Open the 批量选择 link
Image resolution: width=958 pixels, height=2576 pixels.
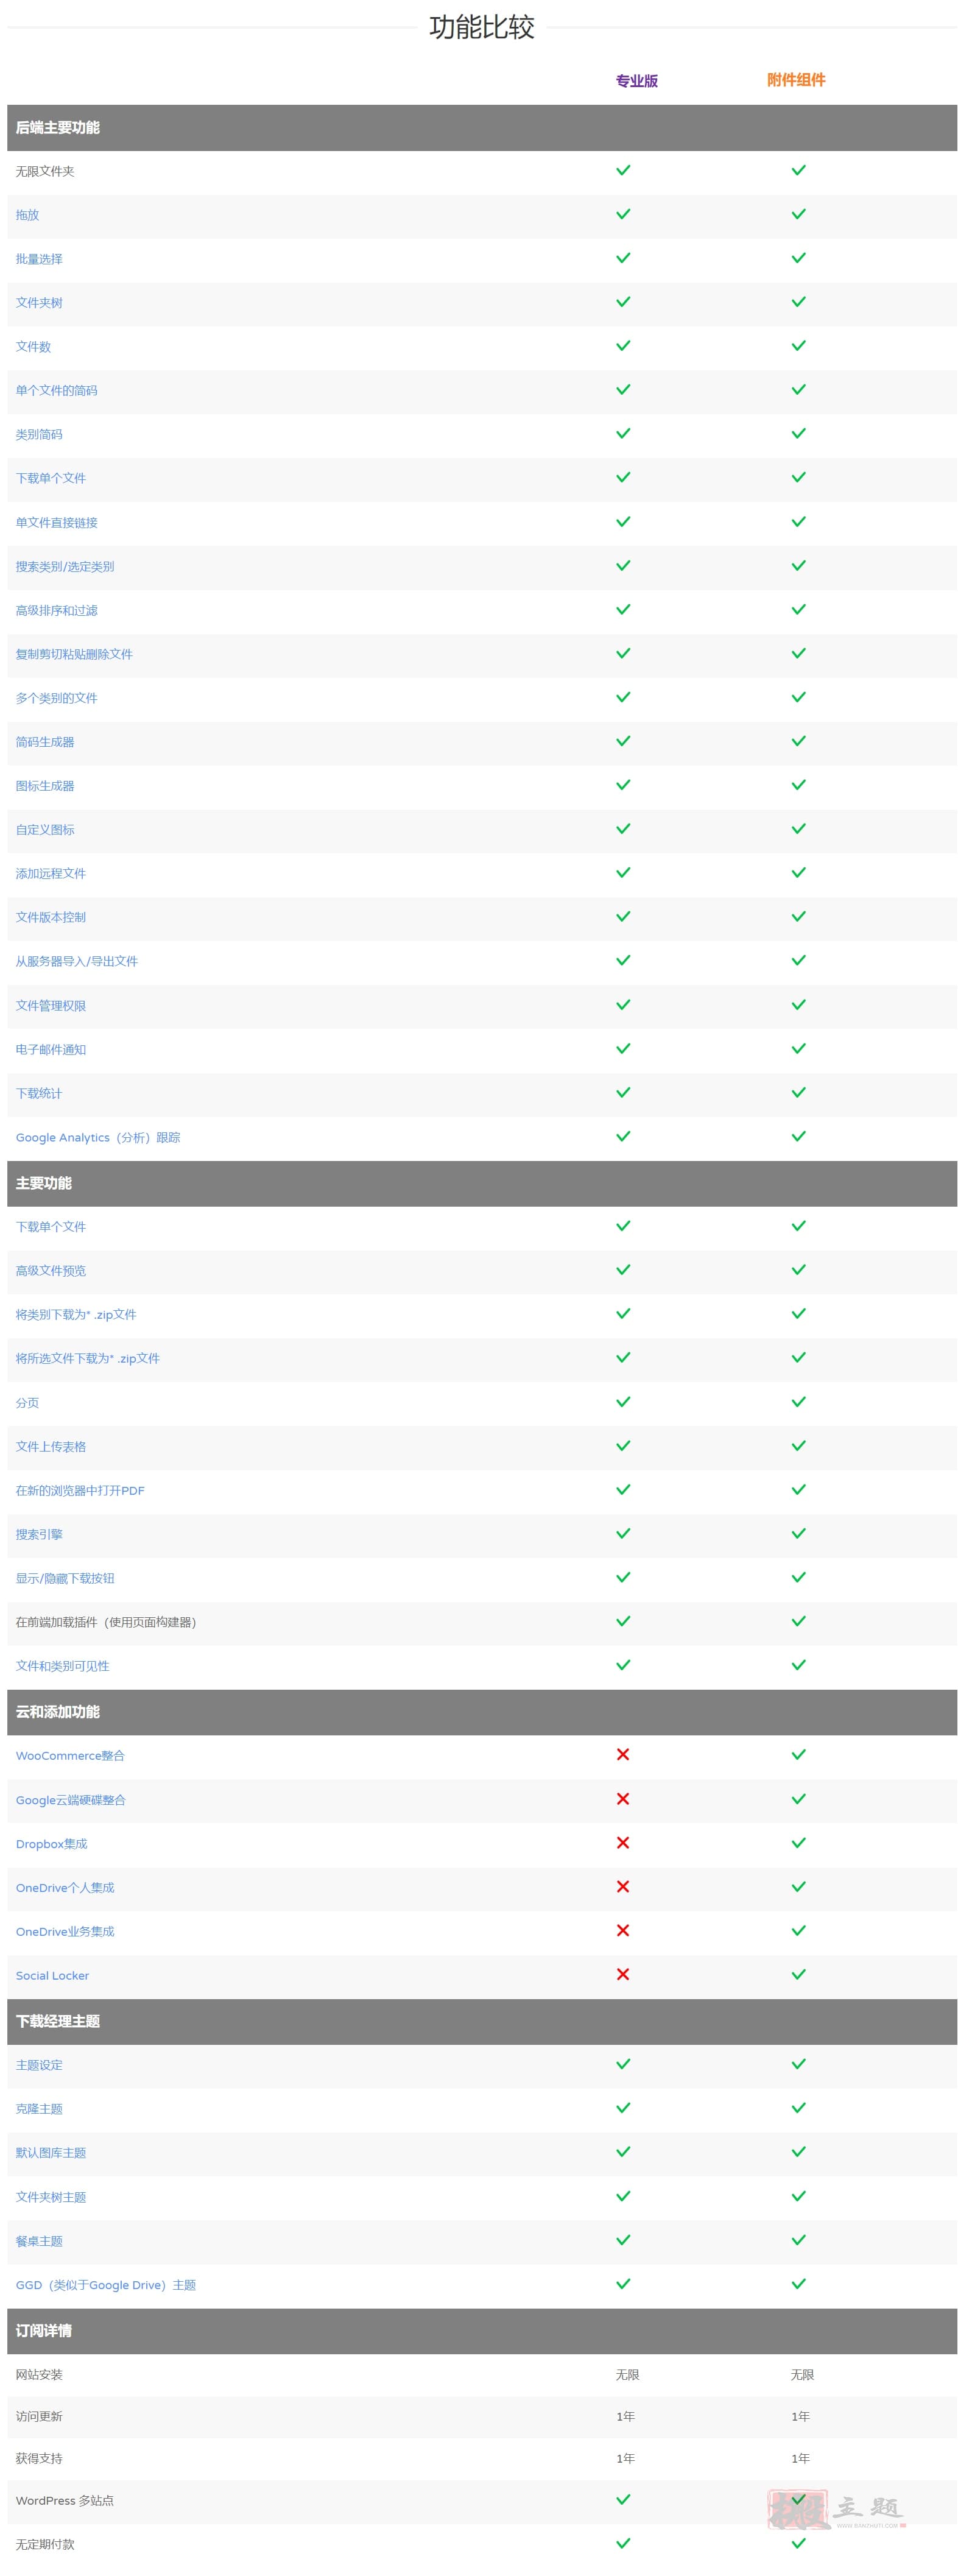click(x=39, y=259)
